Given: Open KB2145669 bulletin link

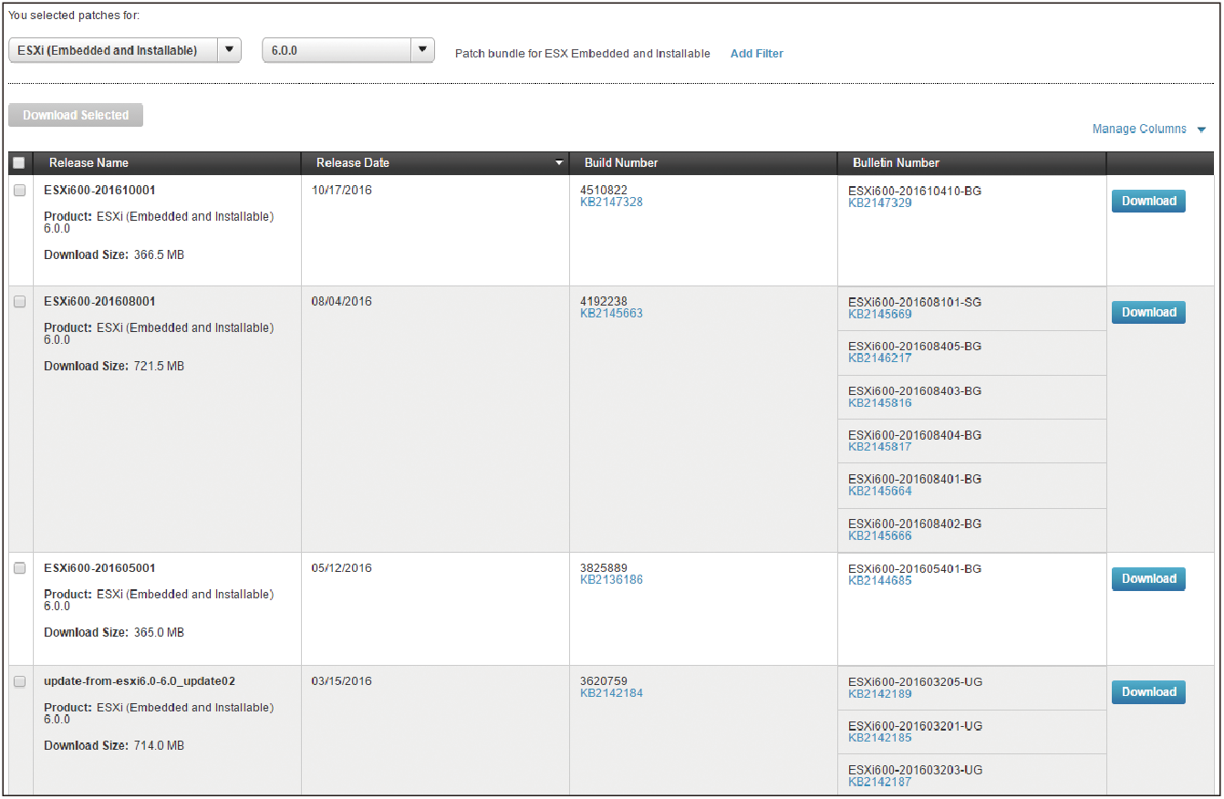Looking at the screenshot, I should coord(880,314).
